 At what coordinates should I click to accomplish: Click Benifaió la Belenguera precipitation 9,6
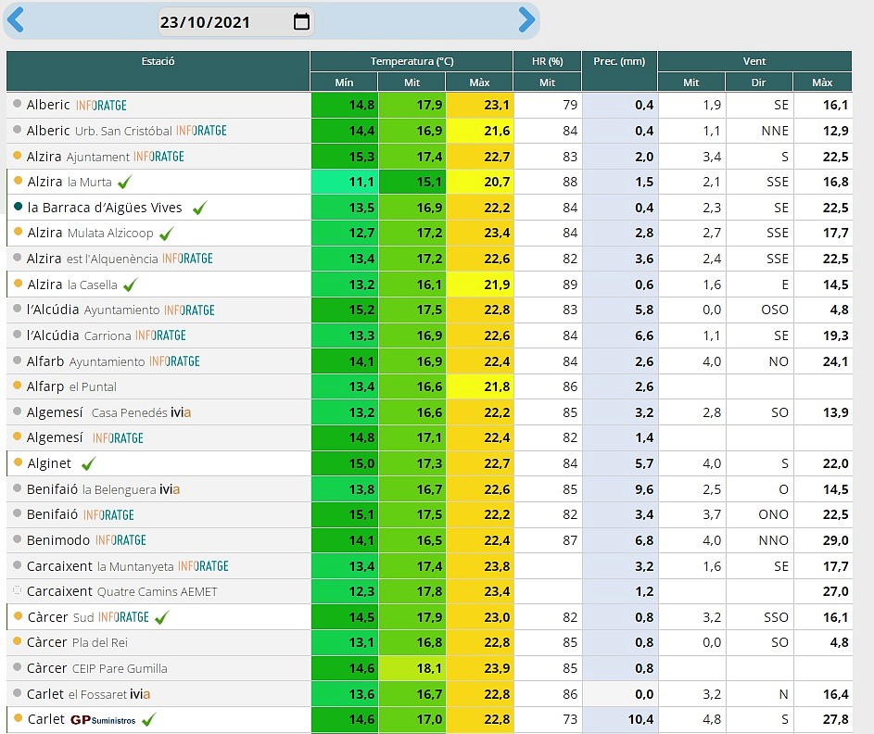(620, 489)
